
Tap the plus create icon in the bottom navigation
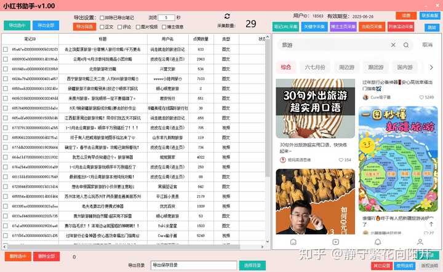335,242
